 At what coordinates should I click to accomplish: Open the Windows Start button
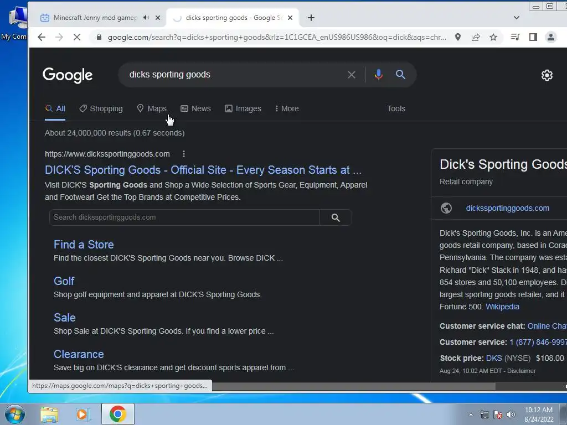coord(14,414)
